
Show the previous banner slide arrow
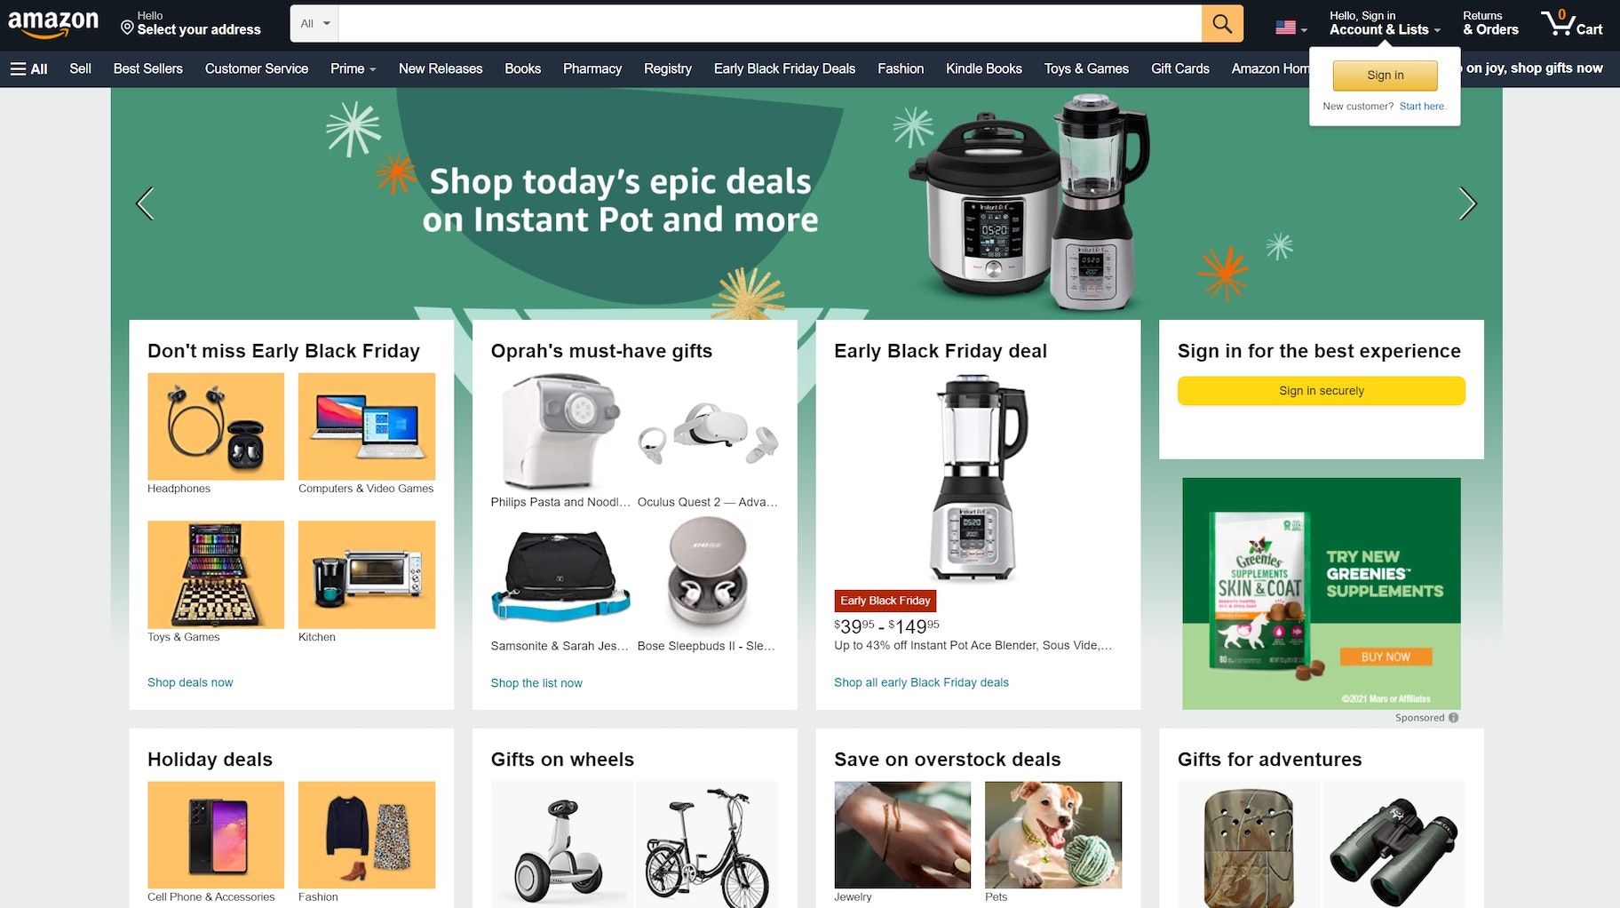tap(145, 203)
